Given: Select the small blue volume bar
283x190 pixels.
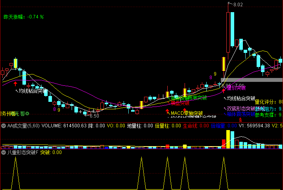Looking at the screenshot, I should [x=107, y=148].
